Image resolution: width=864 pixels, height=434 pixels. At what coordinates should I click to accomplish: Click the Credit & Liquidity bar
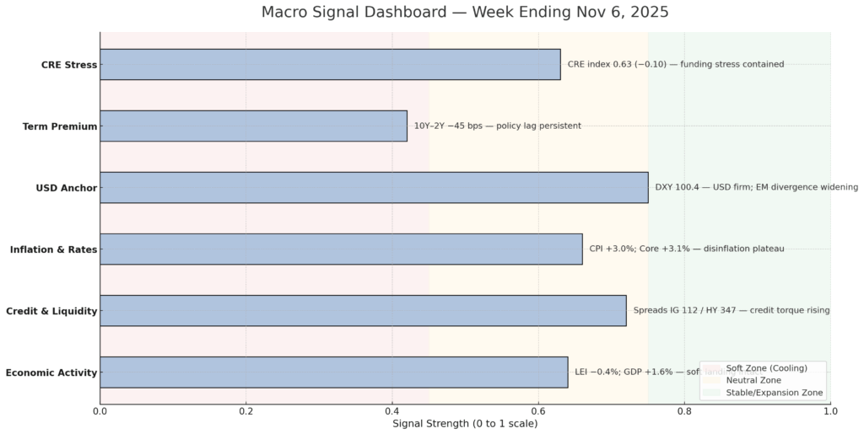point(363,310)
